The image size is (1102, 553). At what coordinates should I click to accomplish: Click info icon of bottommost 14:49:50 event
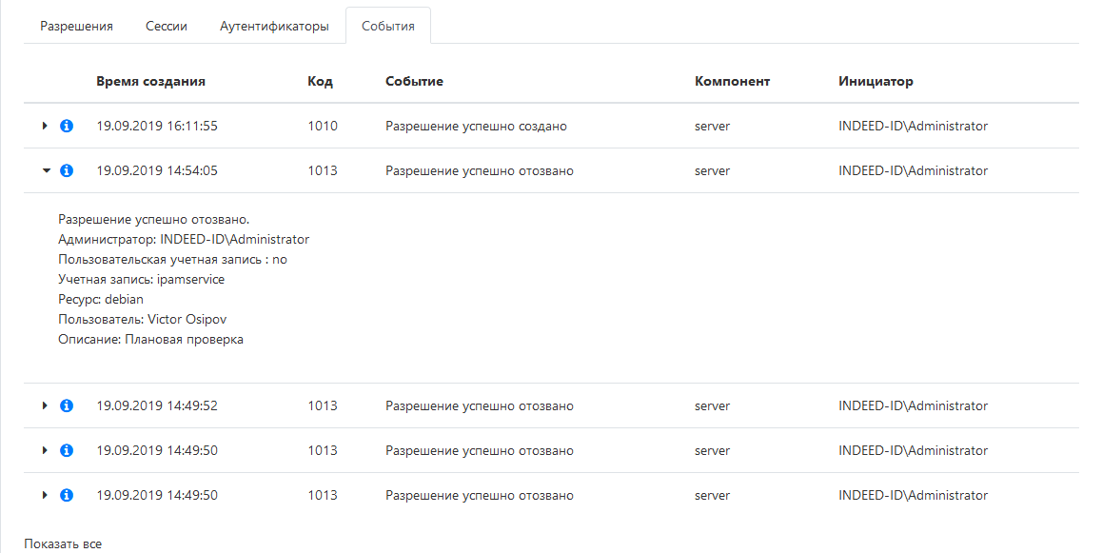(x=67, y=495)
